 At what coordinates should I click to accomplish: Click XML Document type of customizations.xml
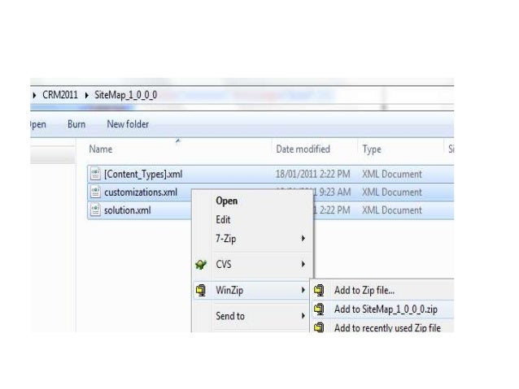point(392,192)
